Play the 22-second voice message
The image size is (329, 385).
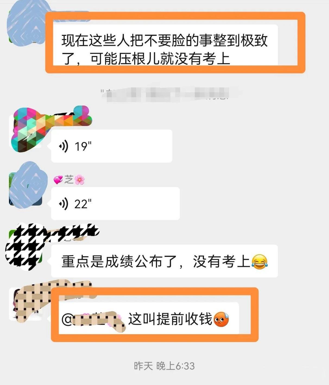click(115, 204)
